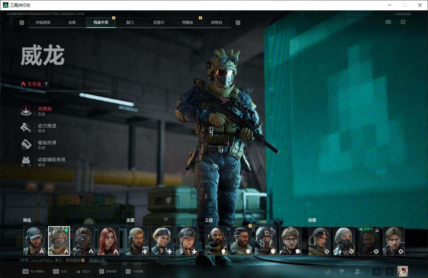Select the 动能辅助系统 passive skill icon
428x278 pixels.
26,162
